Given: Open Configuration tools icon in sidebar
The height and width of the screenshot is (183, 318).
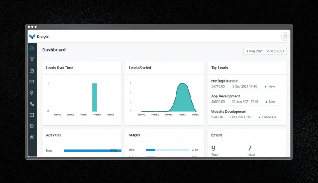Looking at the screenshot, I should (32, 137).
